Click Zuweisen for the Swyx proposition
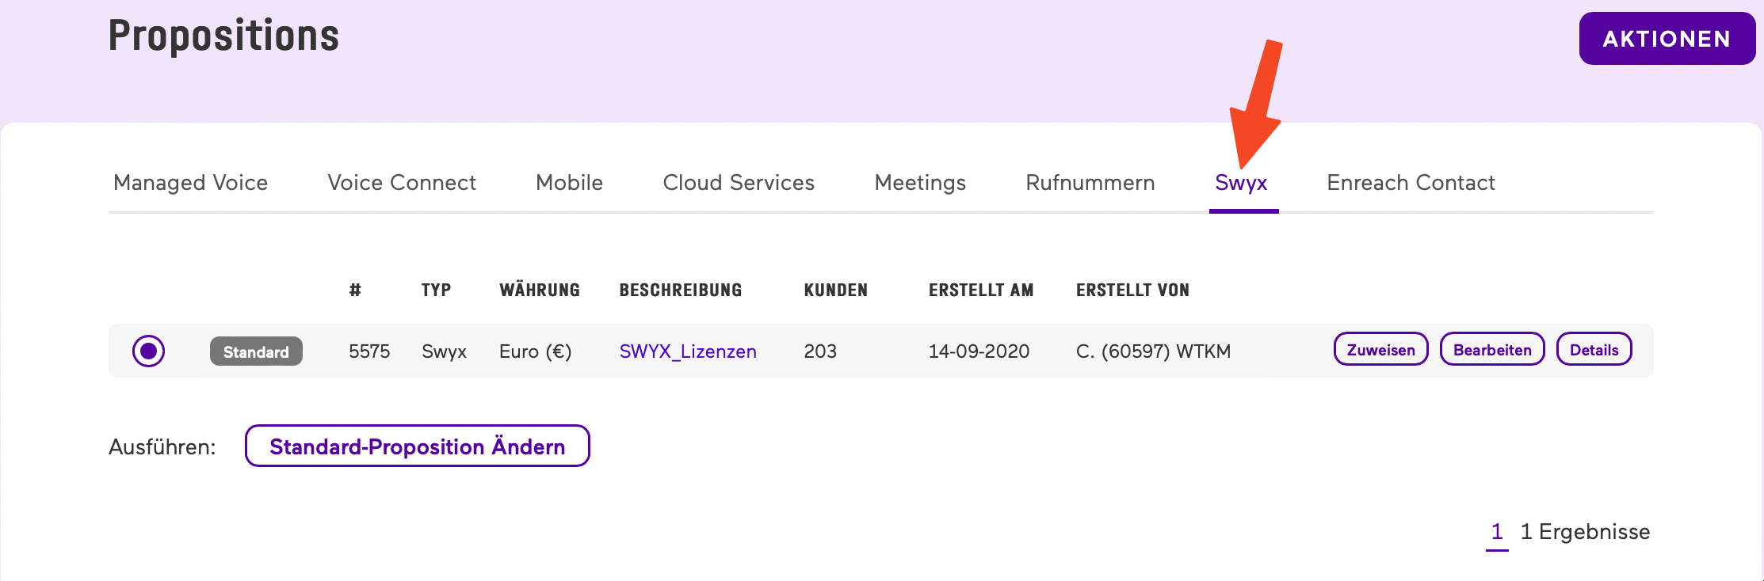Image resolution: width=1764 pixels, height=581 pixels. coord(1380,350)
